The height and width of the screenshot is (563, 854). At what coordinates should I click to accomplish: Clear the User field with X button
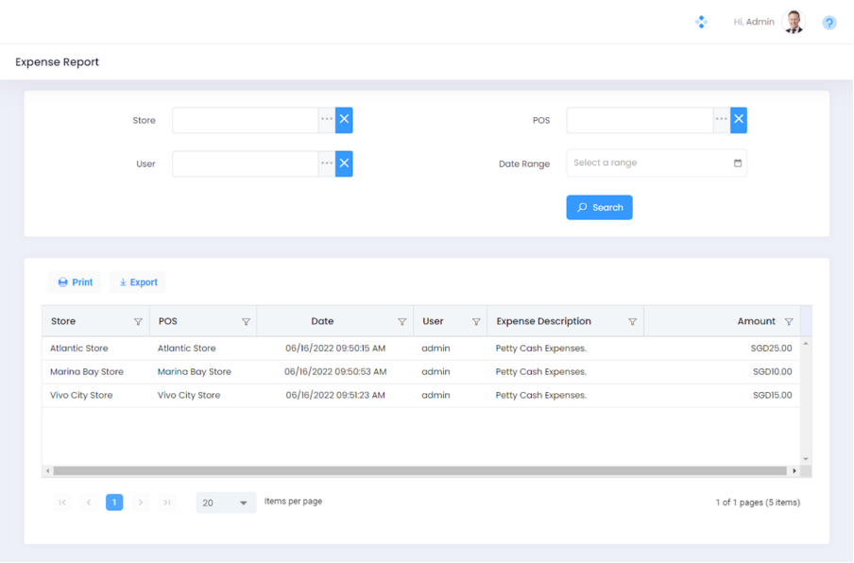click(344, 163)
